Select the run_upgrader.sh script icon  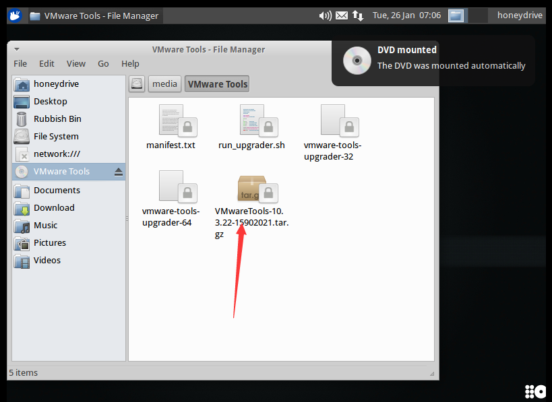258,121
